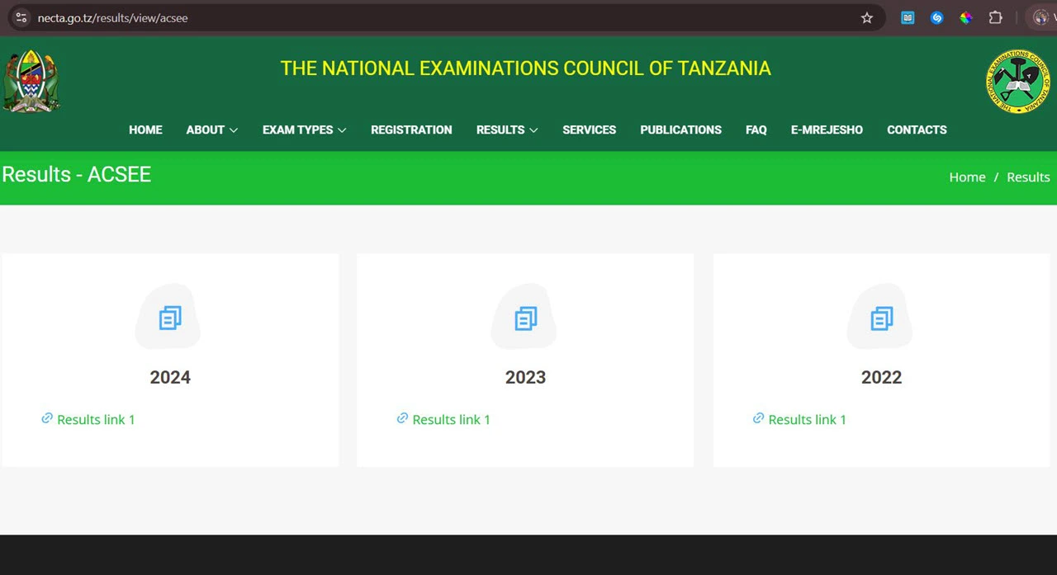The height and width of the screenshot is (575, 1057).
Task: Click the Home breadcrumb link
Action: coord(967,177)
